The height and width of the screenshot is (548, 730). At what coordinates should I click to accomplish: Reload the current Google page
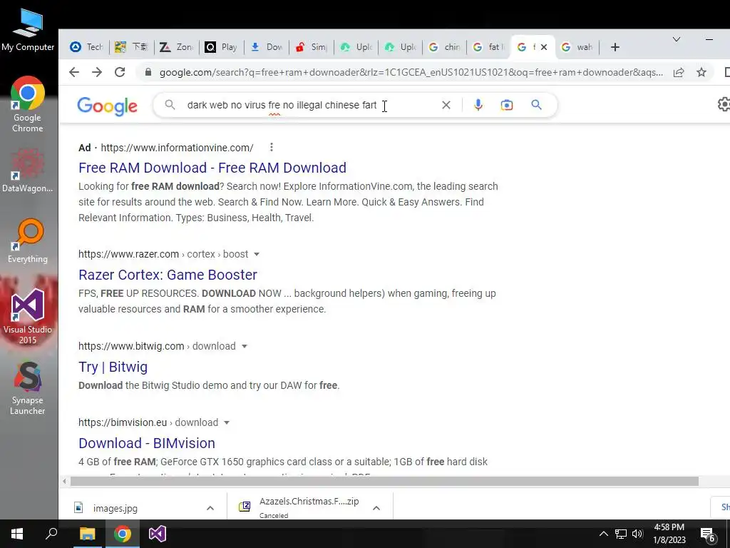tap(120, 72)
